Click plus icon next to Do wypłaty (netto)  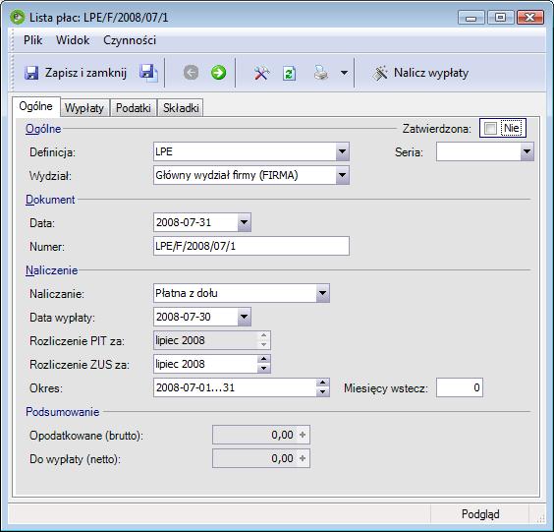(303, 458)
